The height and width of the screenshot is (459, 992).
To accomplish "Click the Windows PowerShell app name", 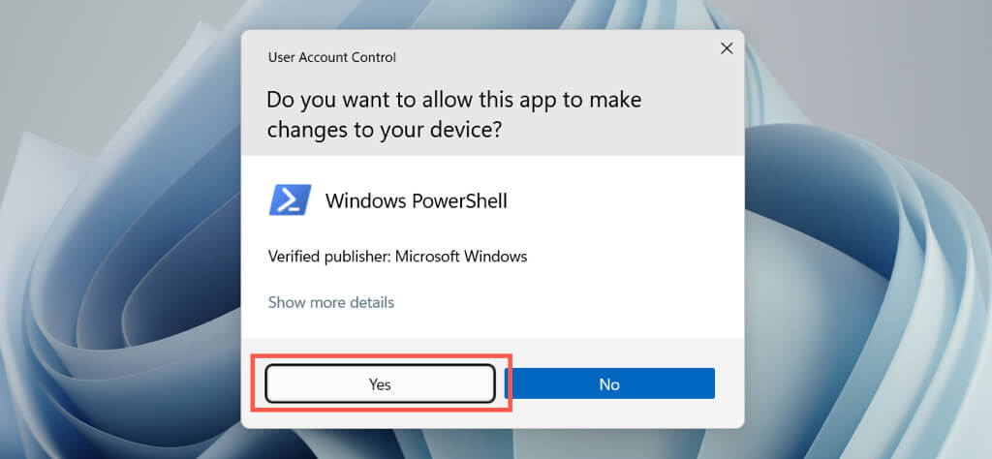I will tap(416, 201).
